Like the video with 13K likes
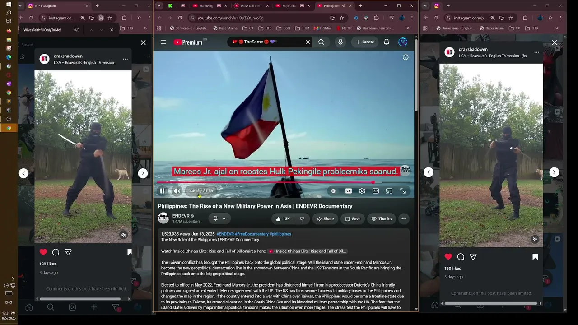The height and width of the screenshot is (325, 578). pos(283,219)
